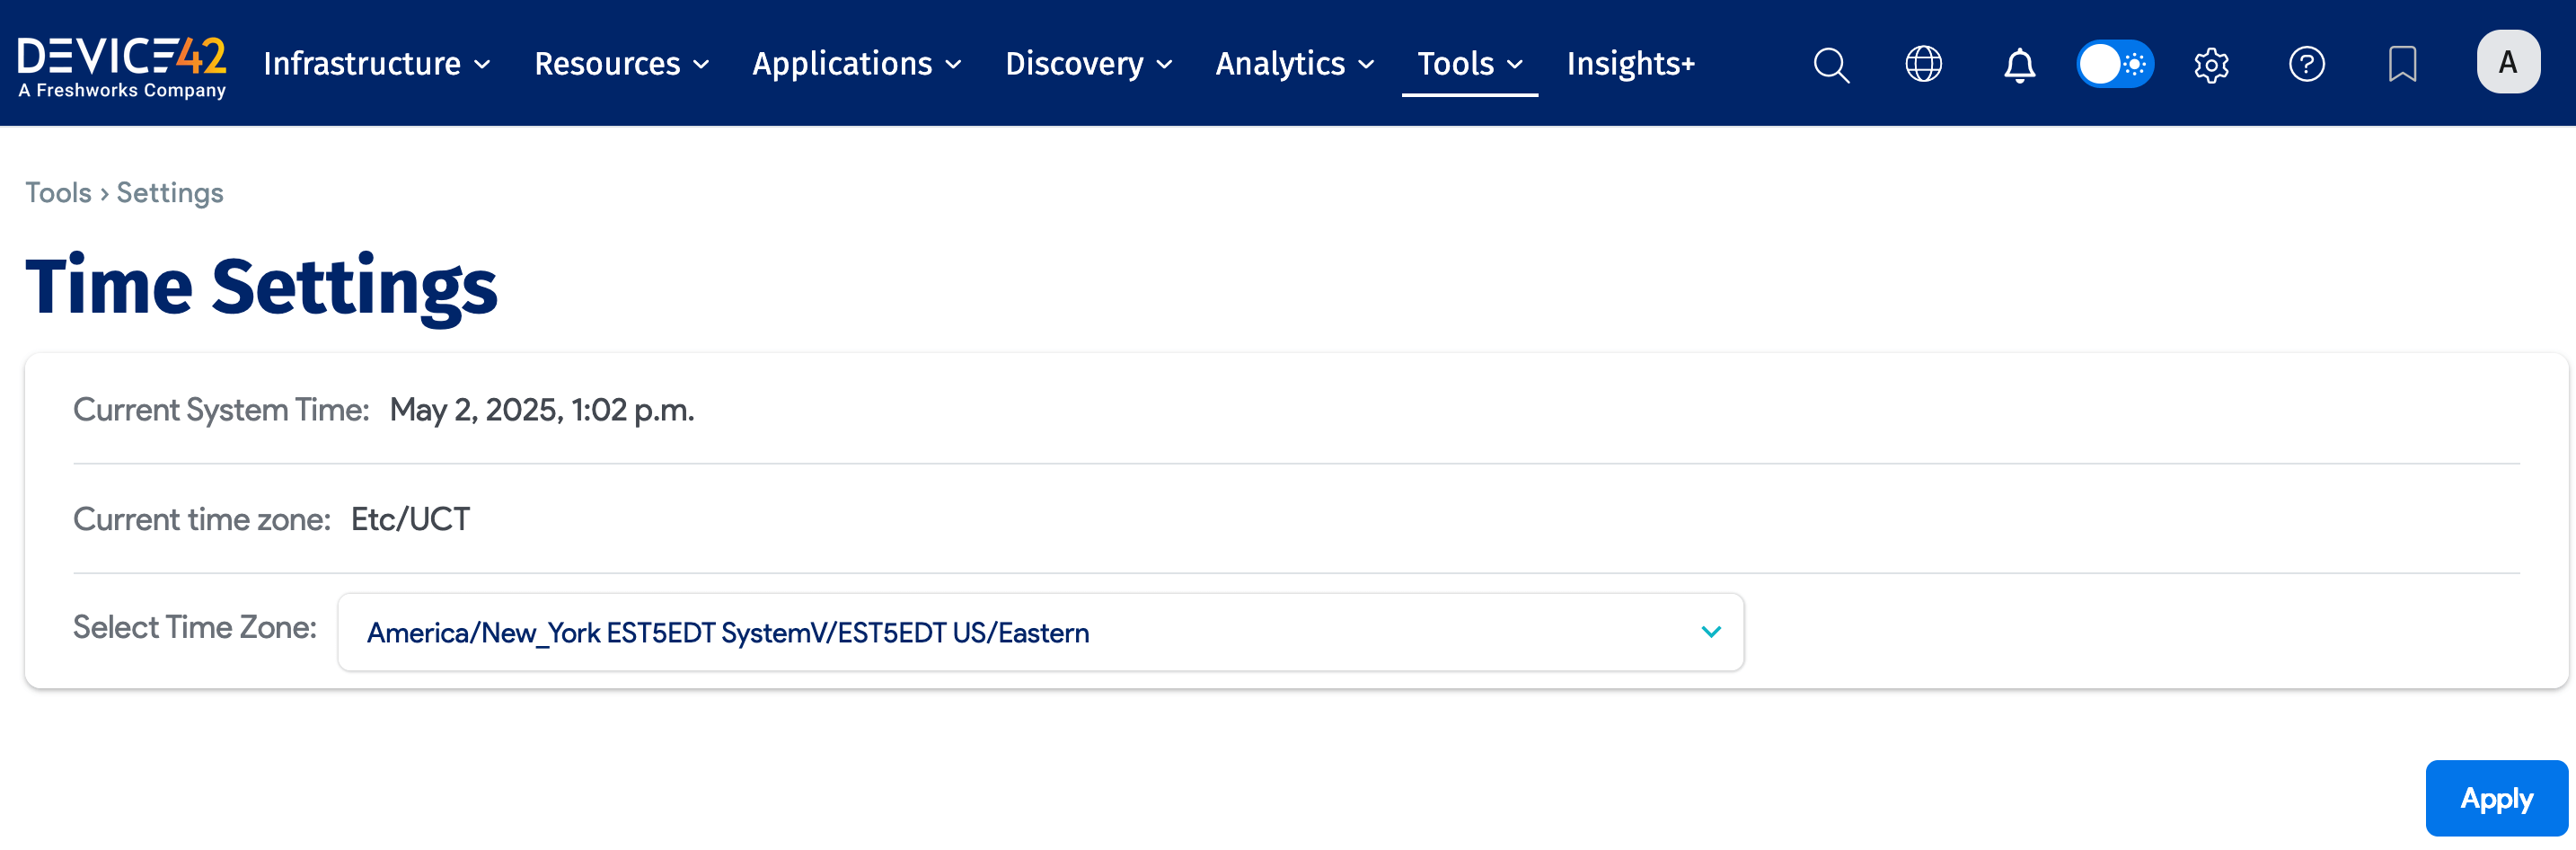Open user avatar "A" menu
This screenshot has width=2576, height=850.
click(2508, 62)
